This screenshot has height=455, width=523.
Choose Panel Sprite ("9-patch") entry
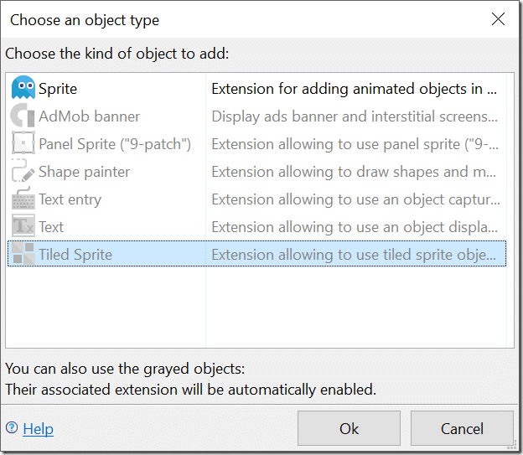coord(115,144)
